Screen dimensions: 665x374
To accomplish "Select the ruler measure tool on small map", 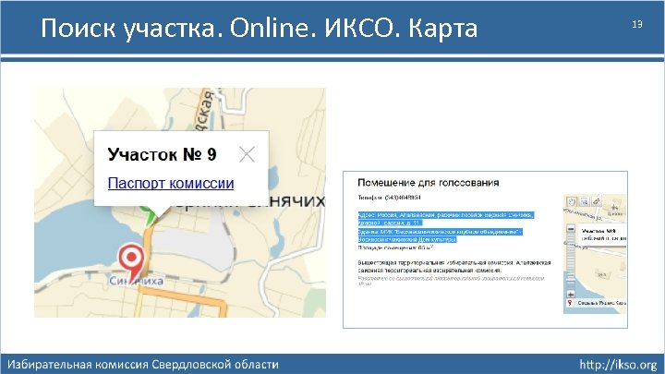I will click(x=597, y=201).
